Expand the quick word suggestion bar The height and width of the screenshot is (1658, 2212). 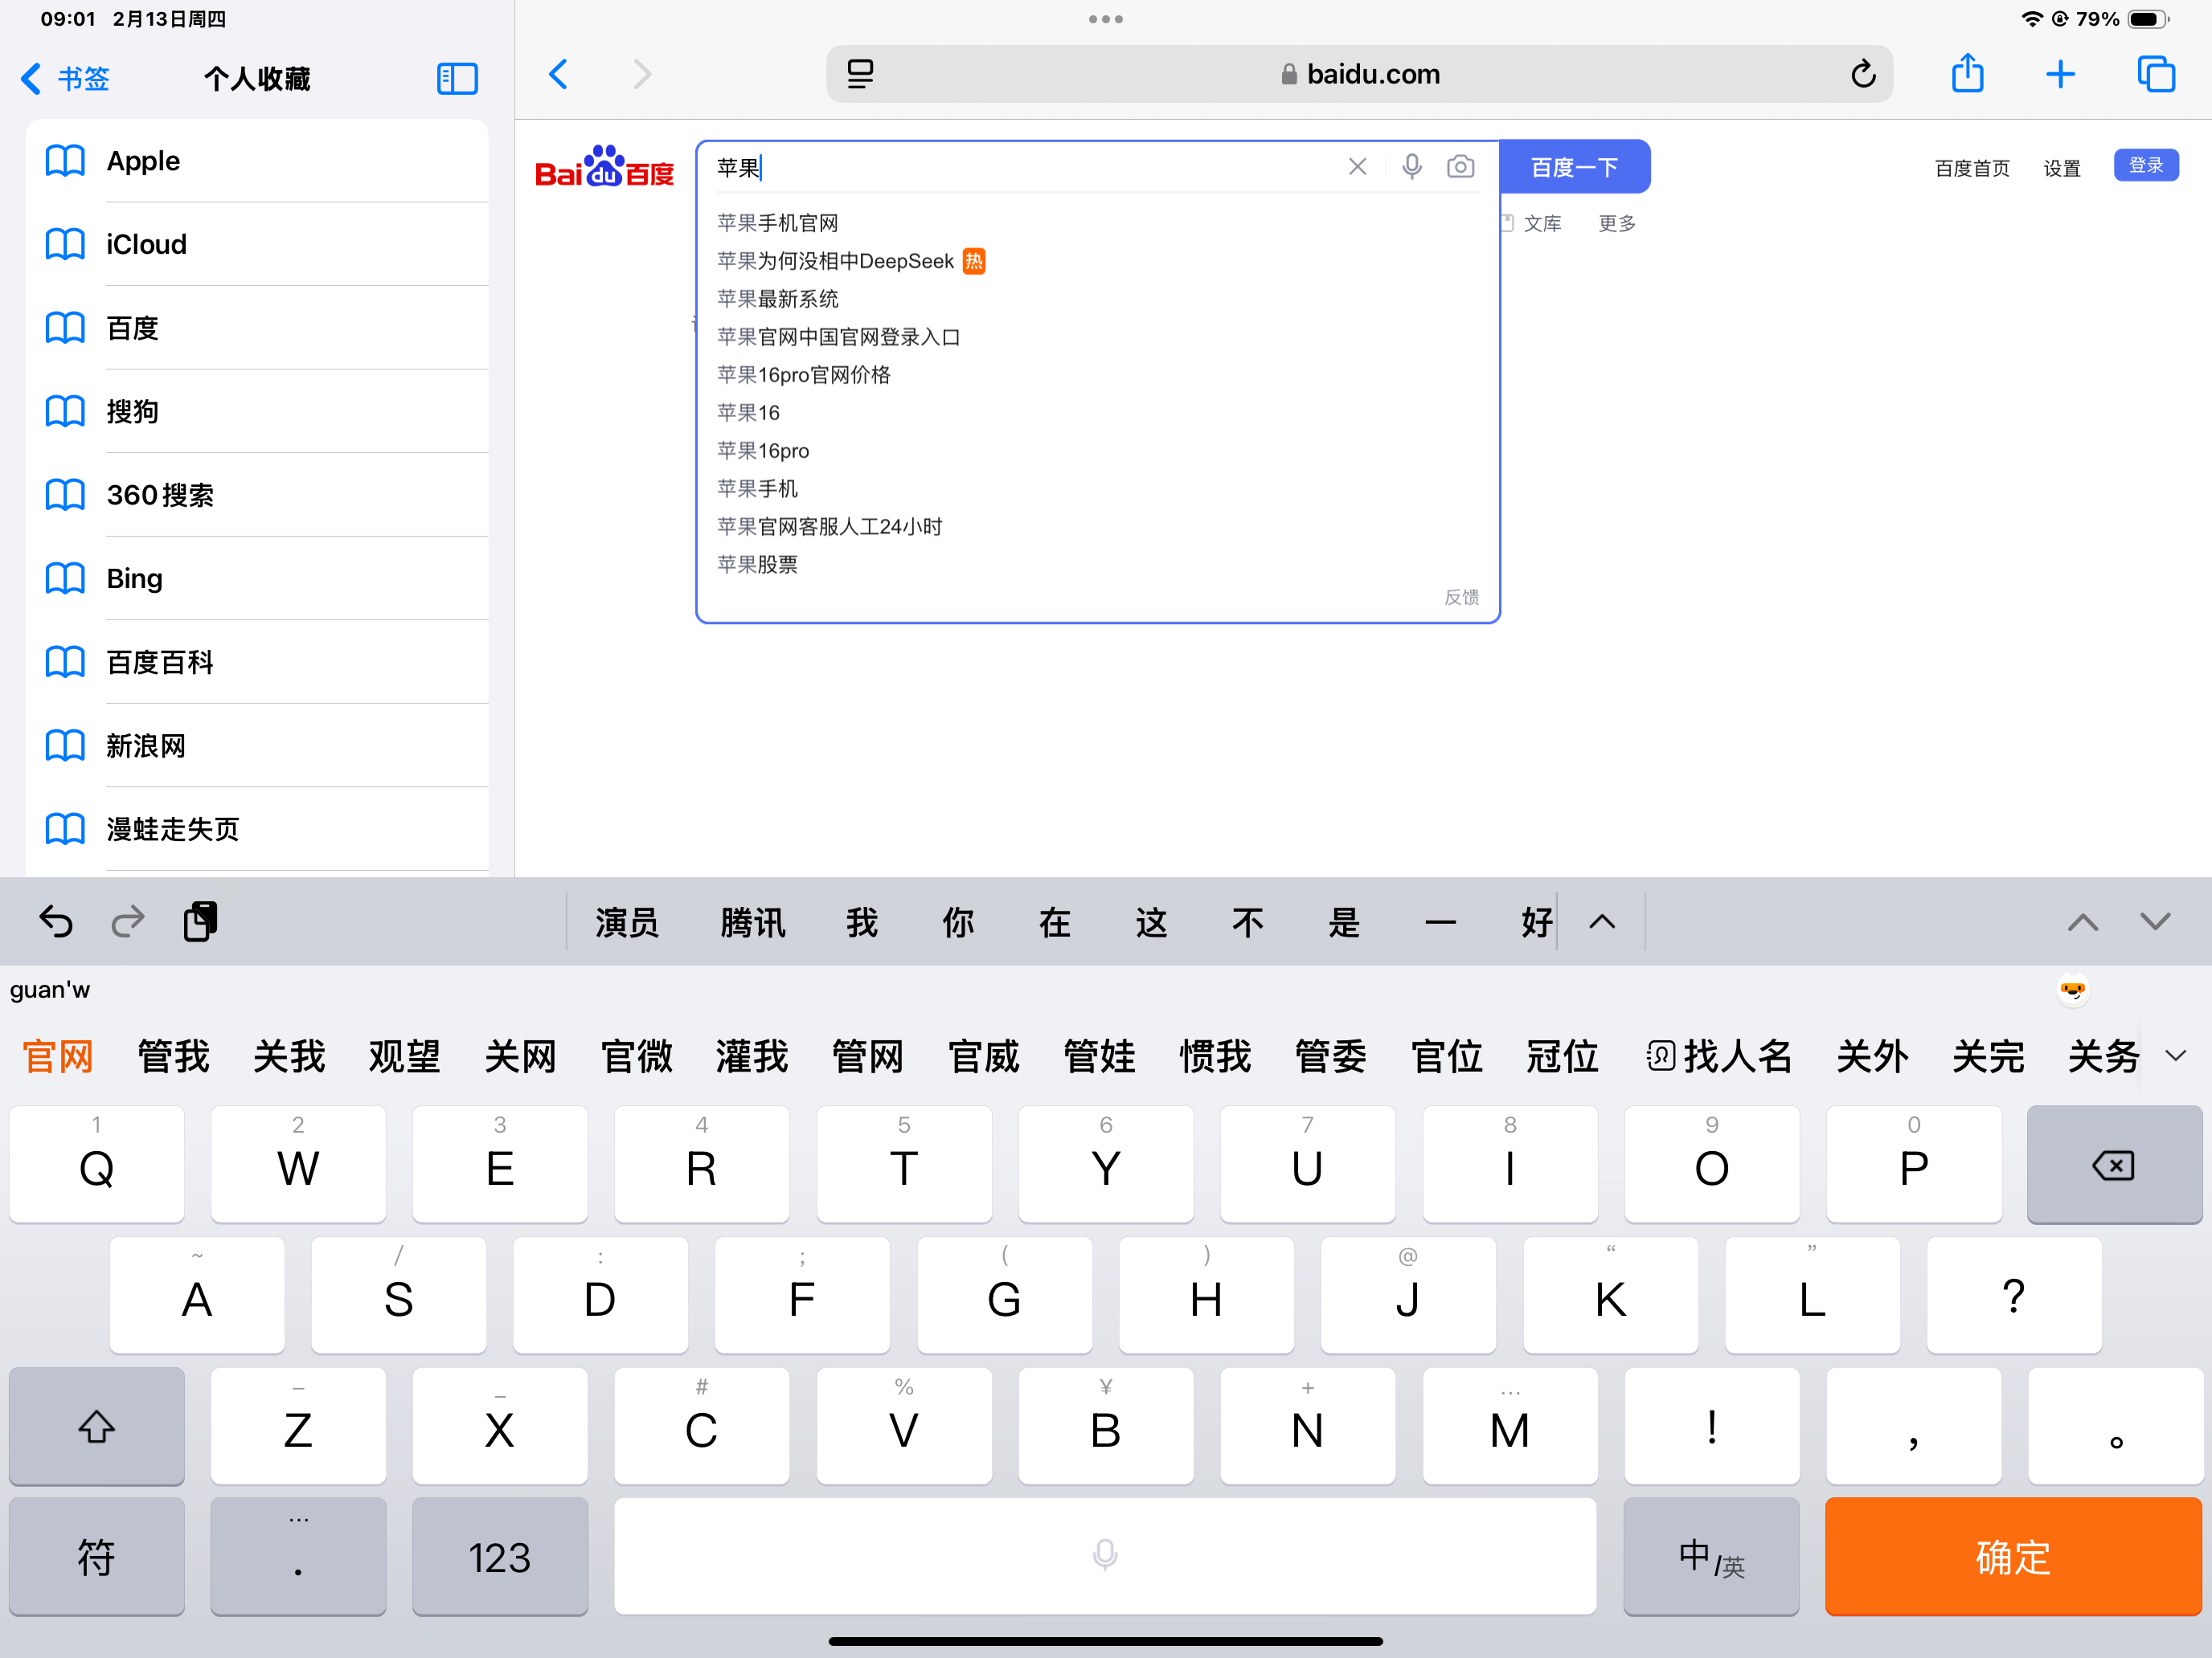(x=1602, y=921)
